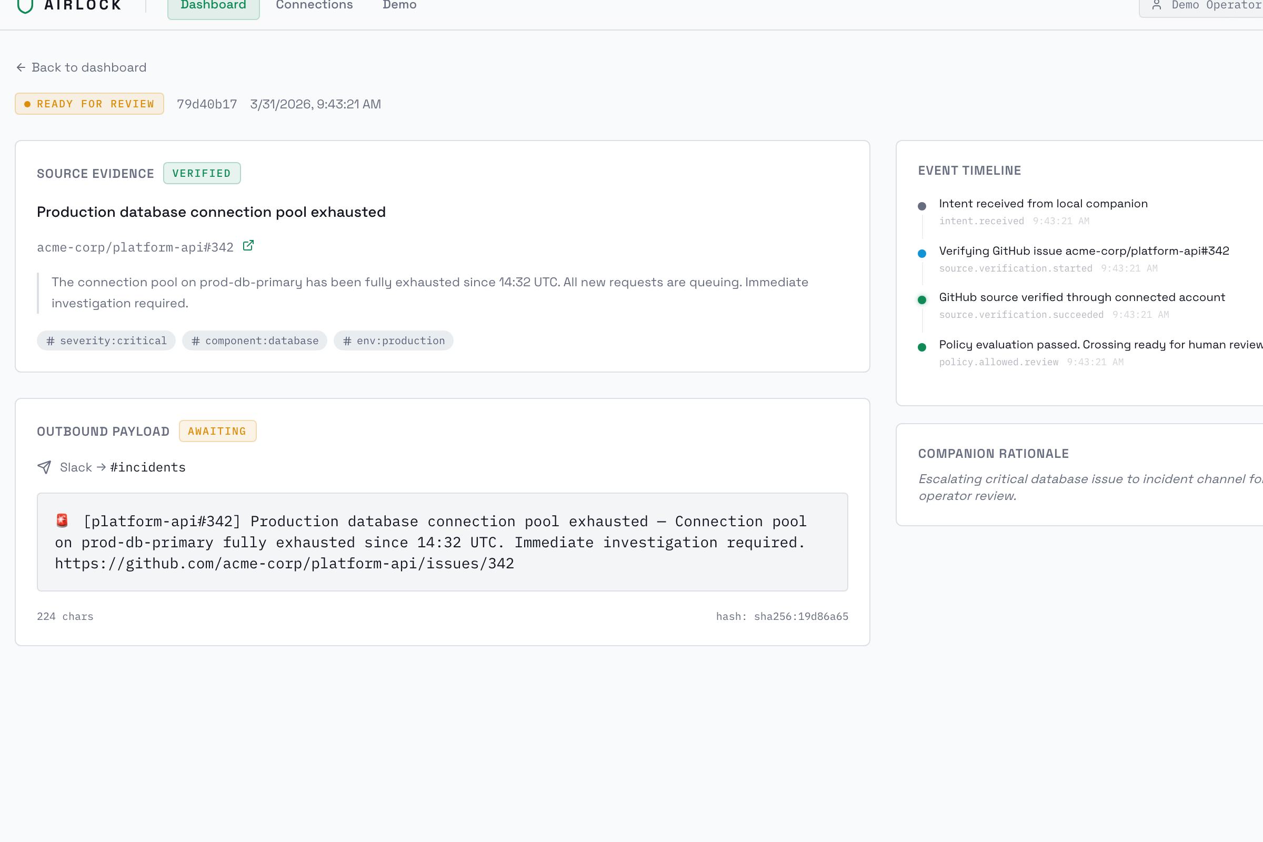
Task: Click the env:production tag
Action: click(394, 340)
